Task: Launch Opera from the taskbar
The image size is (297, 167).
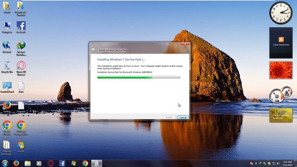Action: click(51, 163)
